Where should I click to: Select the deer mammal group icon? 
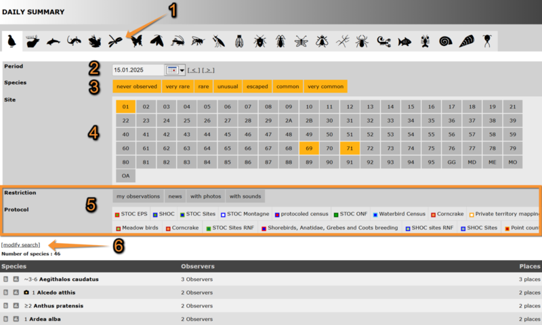pyautogui.click(x=32, y=41)
